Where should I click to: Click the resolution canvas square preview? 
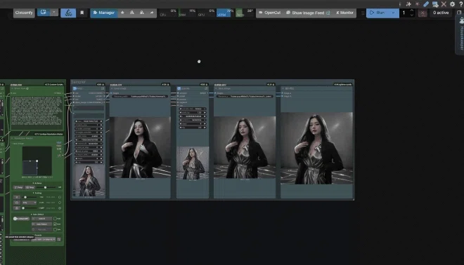coord(37,161)
